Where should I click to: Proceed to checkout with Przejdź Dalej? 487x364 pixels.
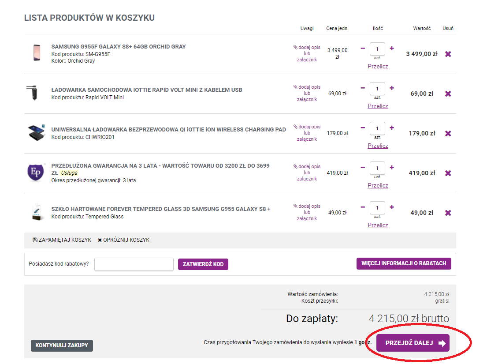[x=413, y=343]
